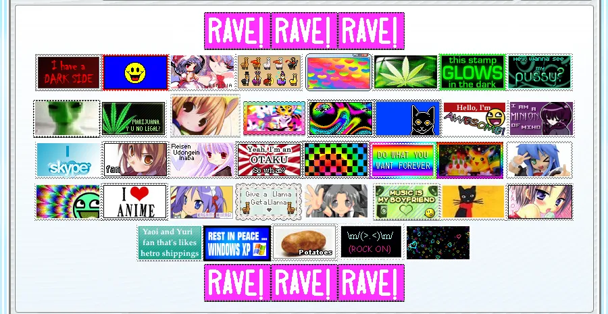608x314 pixels.
Task: Open the rainbow checkerboard stamp
Action: coord(336,160)
